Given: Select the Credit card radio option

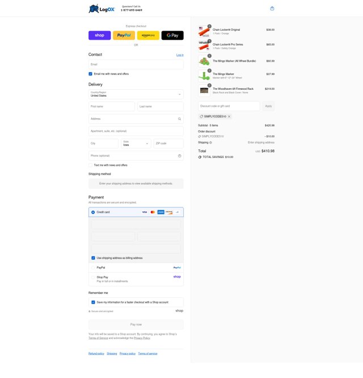Looking at the screenshot, I should pyautogui.click(x=93, y=212).
